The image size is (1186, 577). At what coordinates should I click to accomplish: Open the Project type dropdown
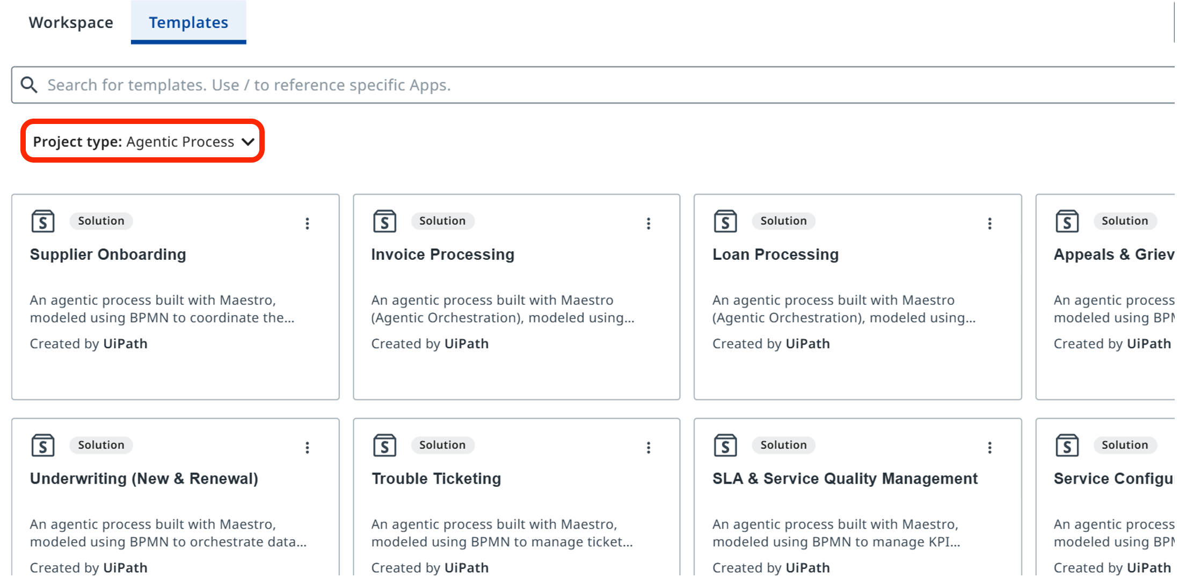(143, 142)
